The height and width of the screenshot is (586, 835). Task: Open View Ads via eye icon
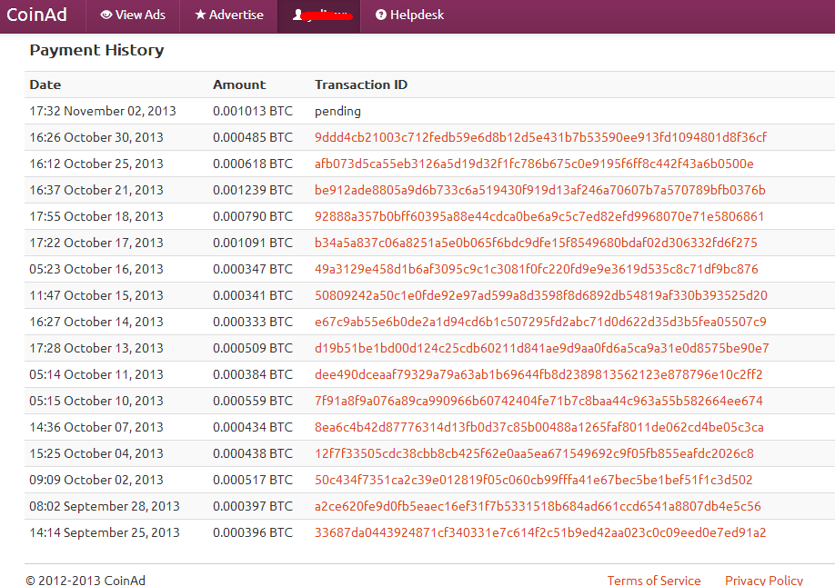(106, 15)
